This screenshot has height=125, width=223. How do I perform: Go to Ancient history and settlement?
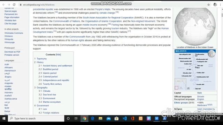(57, 66)
